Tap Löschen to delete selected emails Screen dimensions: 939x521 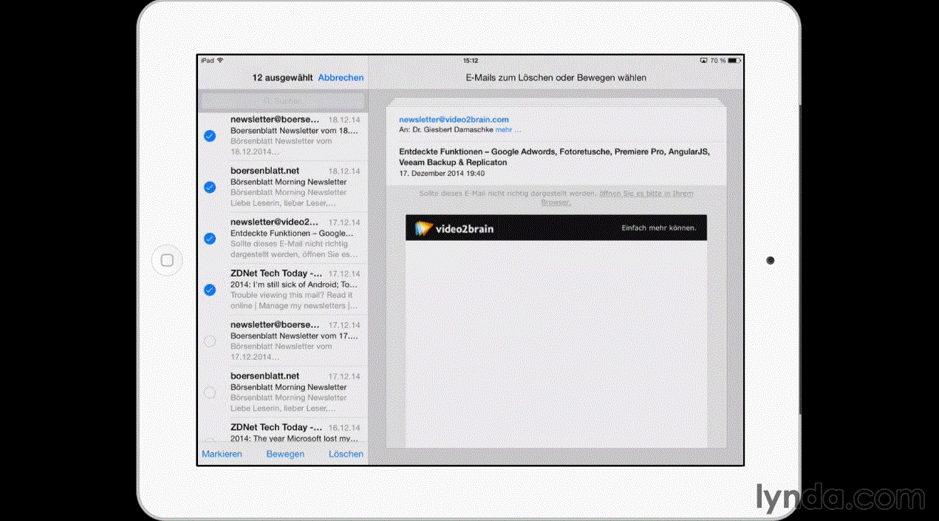click(346, 454)
